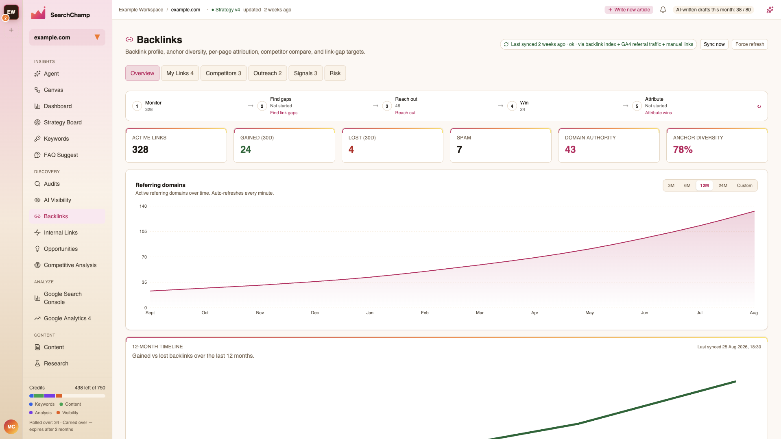
Task: Click the Lost (30D) card
Action: 393,145
